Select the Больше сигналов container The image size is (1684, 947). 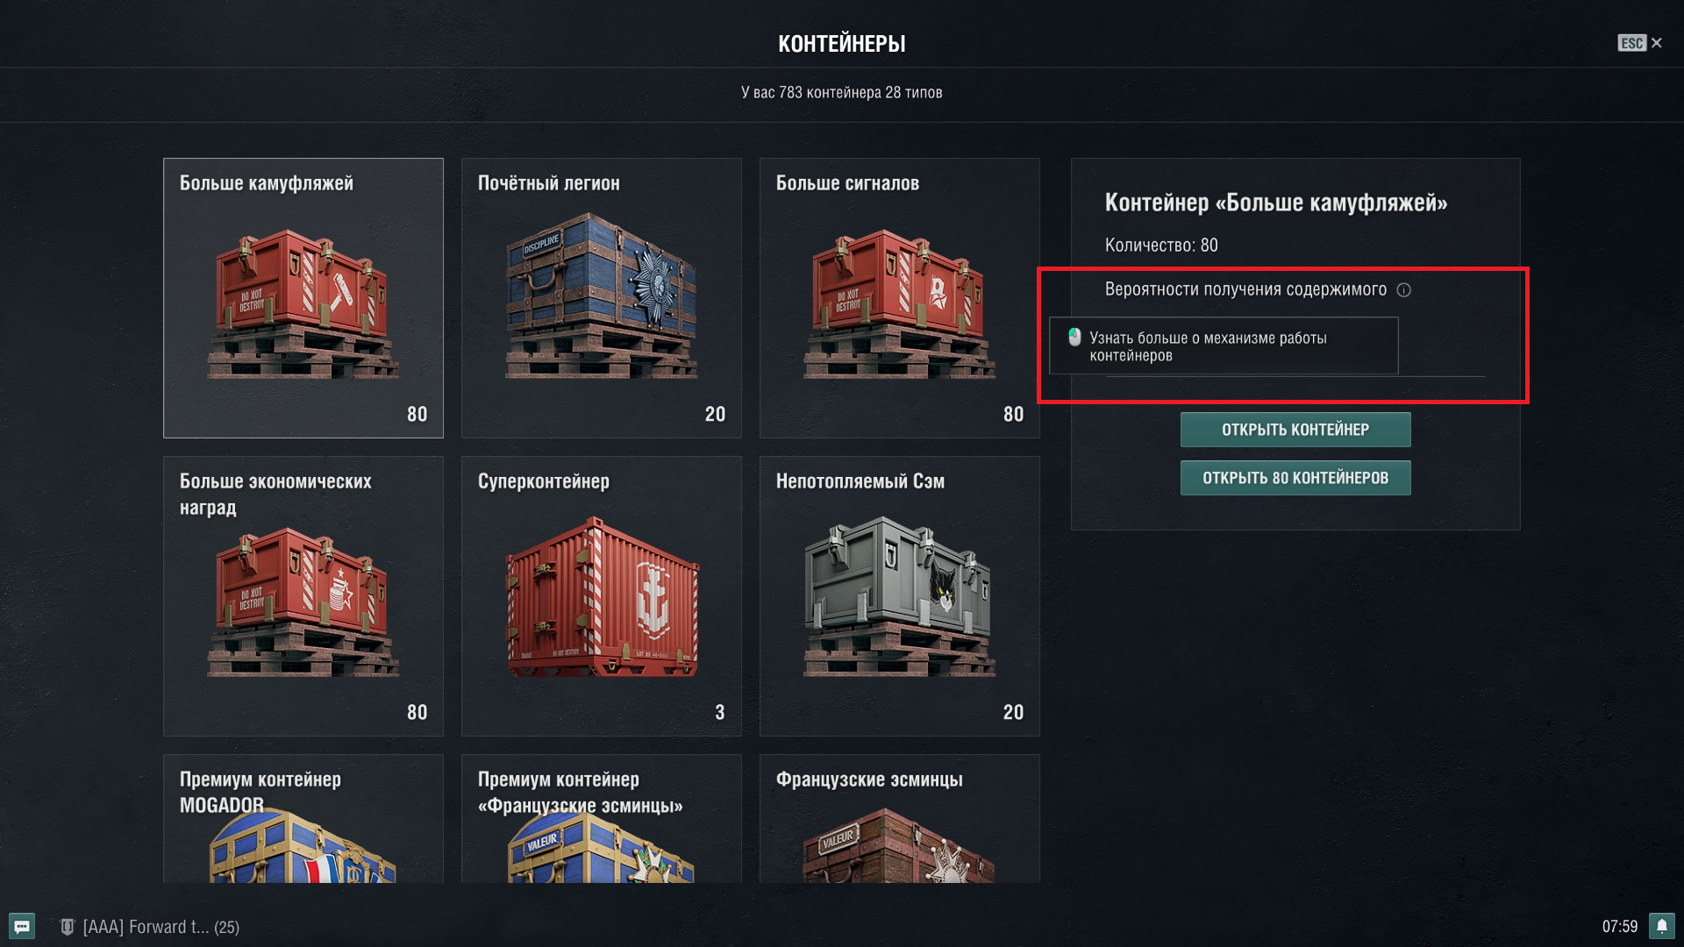tap(900, 298)
